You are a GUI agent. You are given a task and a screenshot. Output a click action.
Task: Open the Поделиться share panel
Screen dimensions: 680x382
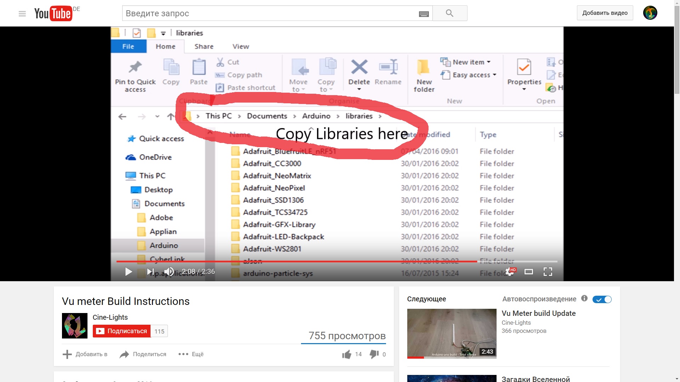143,354
